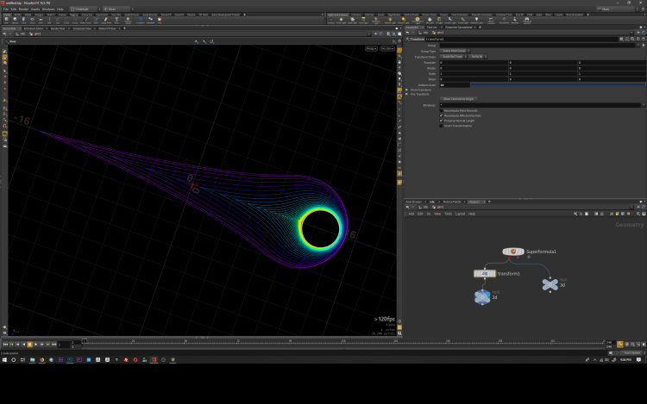The height and width of the screenshot is (404, 647).
Task: Select the right Null 3d node
Action: coord(550,284)
